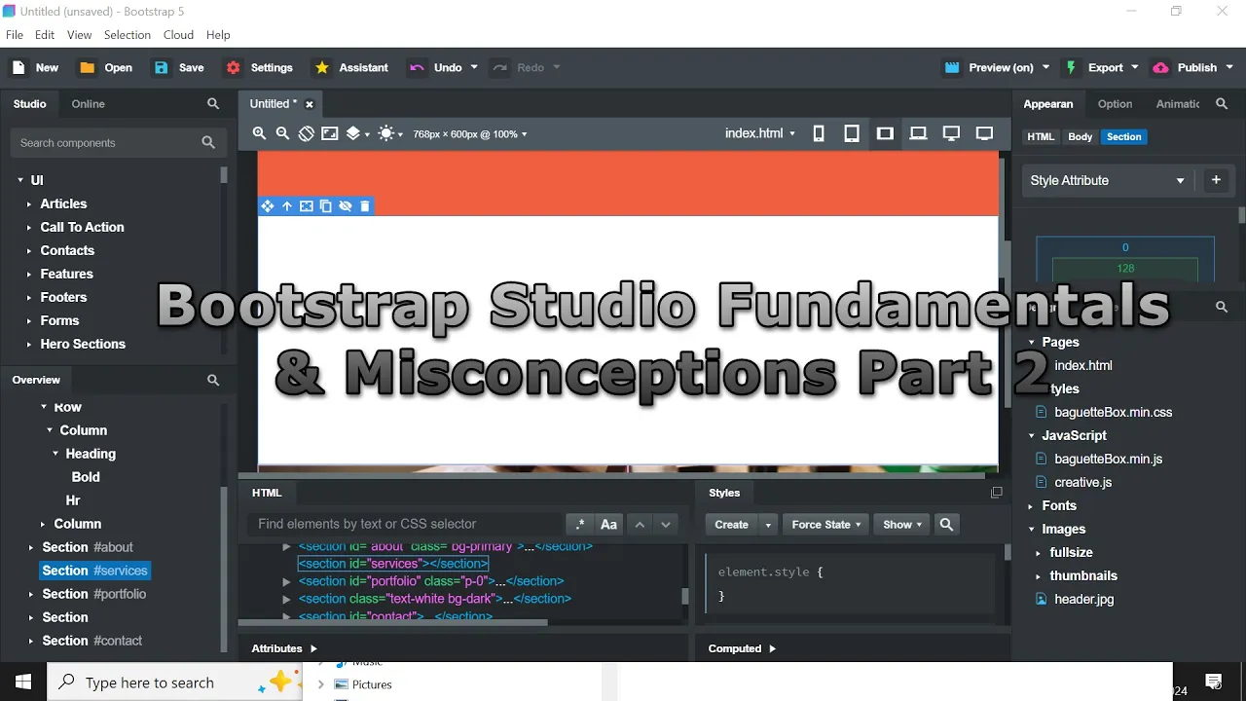This screenshot has height=701, width=1246.
Task: Select the widest screen preview size icon
Action: coord(984,133)
